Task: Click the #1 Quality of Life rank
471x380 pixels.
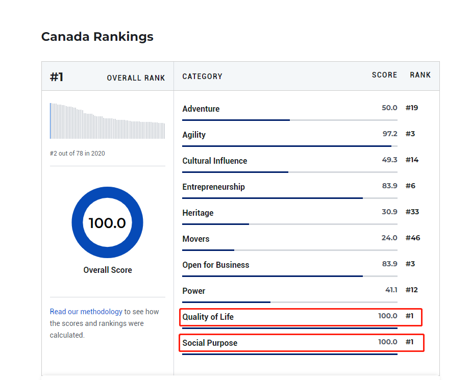Action: [x=410, y=316]
